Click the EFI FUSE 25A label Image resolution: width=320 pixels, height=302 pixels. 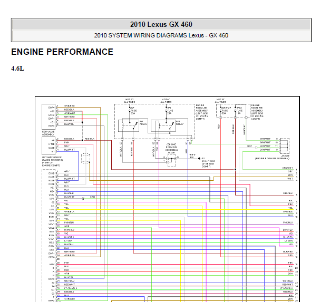(x=170, y=110)
